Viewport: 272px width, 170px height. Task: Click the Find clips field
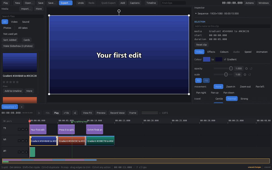pyautogui.click(x=173, y=3)
